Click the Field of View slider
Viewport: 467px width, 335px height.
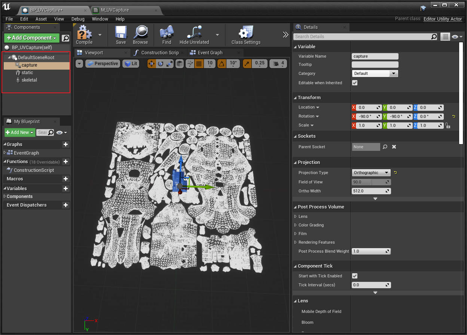(371, 182)
